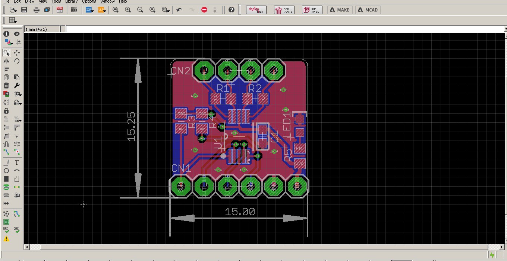507x261 pixels.
Task: Select the Arc drawing tool
Action: pos(17,171)
